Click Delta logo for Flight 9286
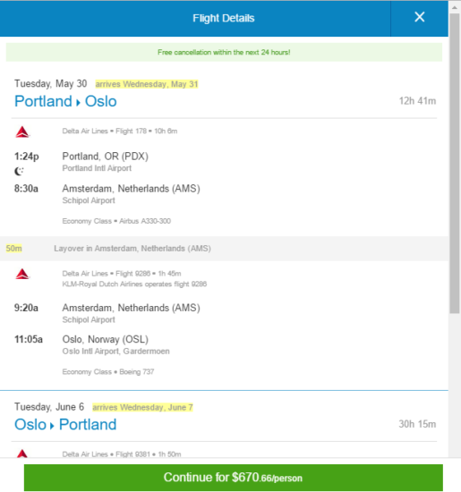This screenshot has height=492, width=461. tap(22, 274)
